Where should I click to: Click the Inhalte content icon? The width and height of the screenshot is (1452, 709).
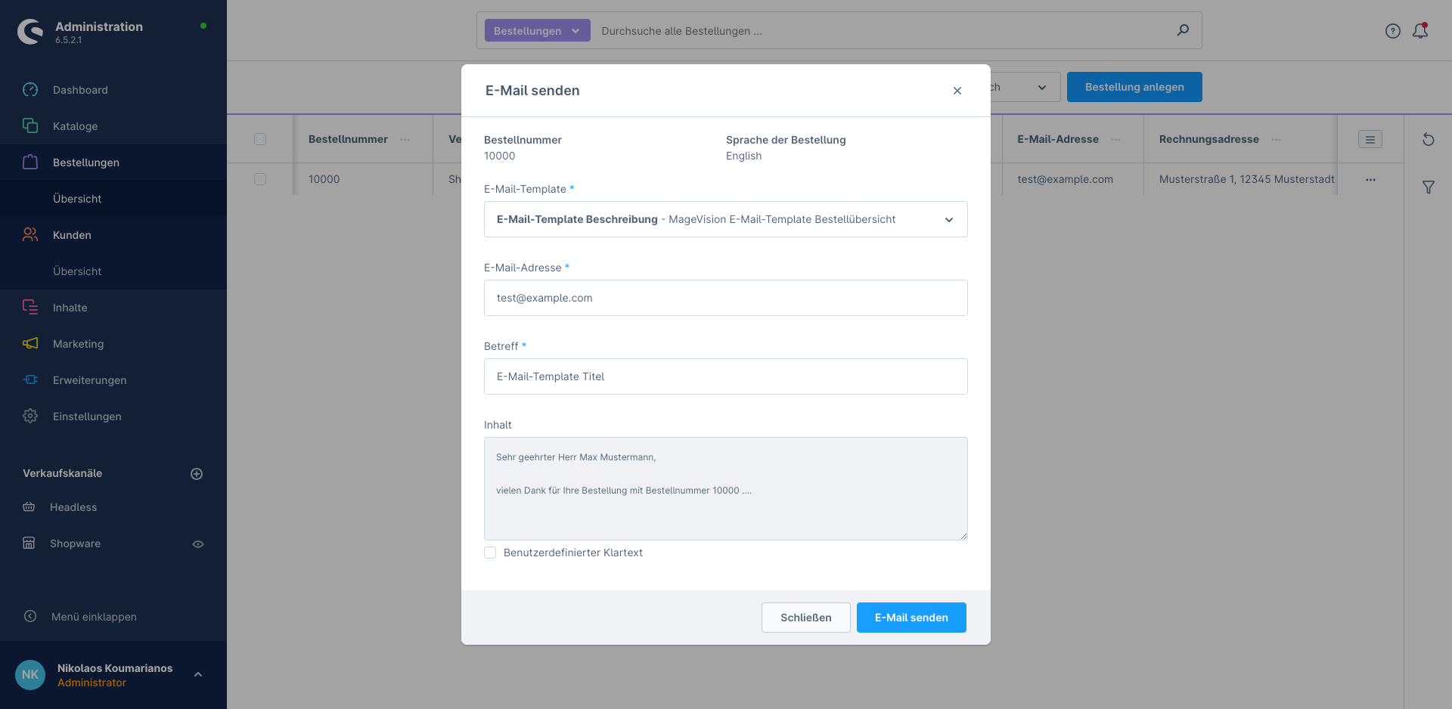point(30,308)
